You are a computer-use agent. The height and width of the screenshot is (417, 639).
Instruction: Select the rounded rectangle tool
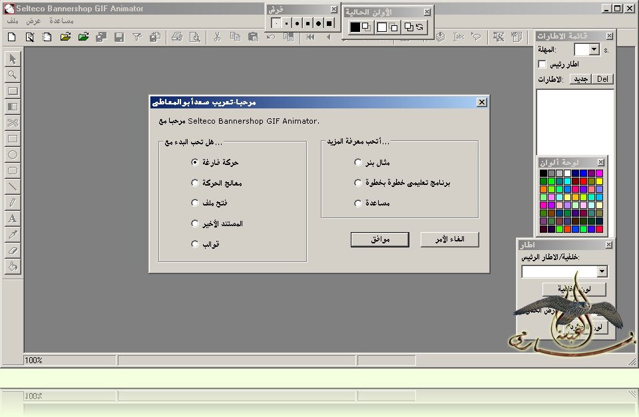13,171
